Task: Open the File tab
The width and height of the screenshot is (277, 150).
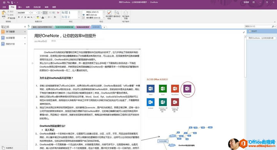Action: pyautogui.click(x=4, y=7)
